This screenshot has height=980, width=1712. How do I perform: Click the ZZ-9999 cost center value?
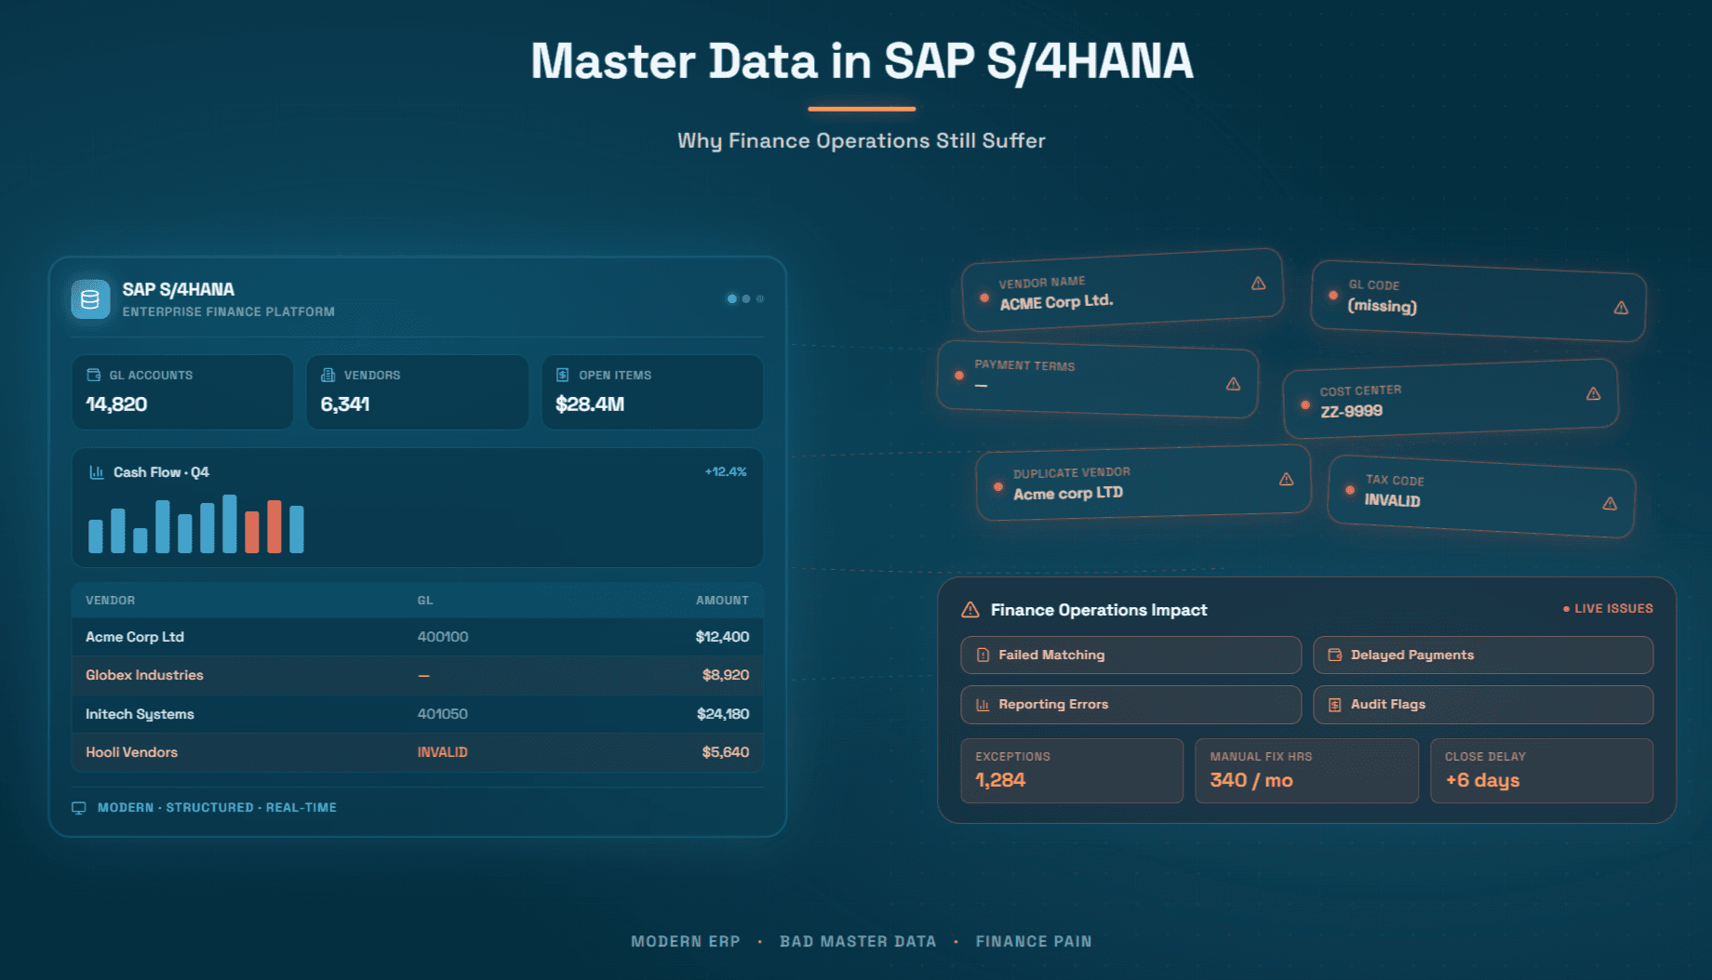[x=1351, y=411]
